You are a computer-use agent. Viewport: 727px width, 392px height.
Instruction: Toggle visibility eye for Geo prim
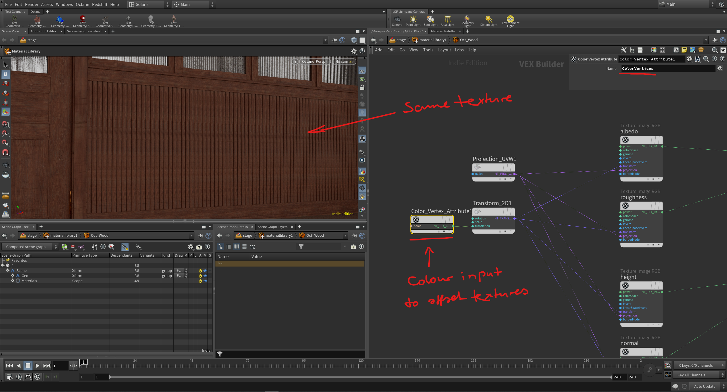[205, 276]
